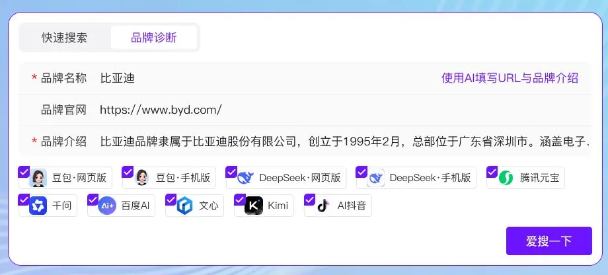
Task: Click the Wenxin blue hexagon icon
Action: click(x=184, y=206)
